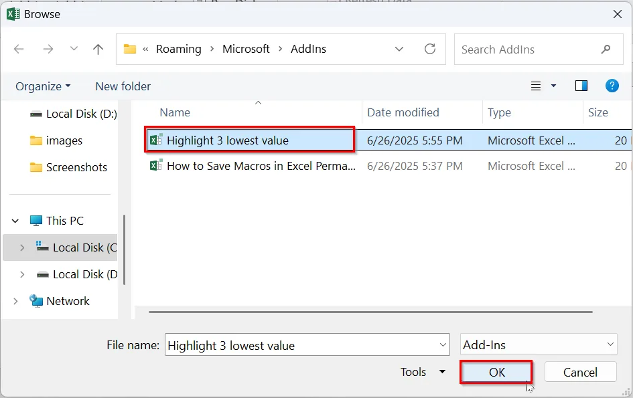
Task: Click the Excel icon in title bar
Action: [13, 14]
